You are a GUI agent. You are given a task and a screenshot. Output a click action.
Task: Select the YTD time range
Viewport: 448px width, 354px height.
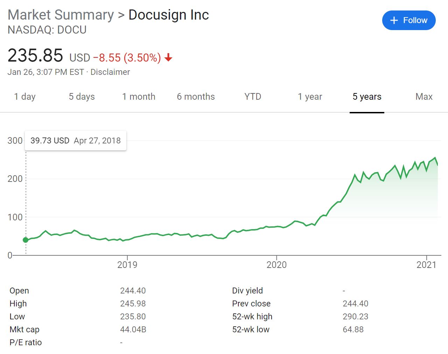tap(252, 97)
